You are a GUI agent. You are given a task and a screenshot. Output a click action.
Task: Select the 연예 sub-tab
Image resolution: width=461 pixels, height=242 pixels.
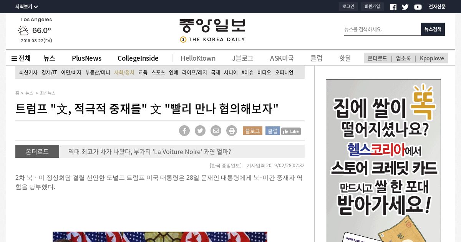(x=174, y=72)
